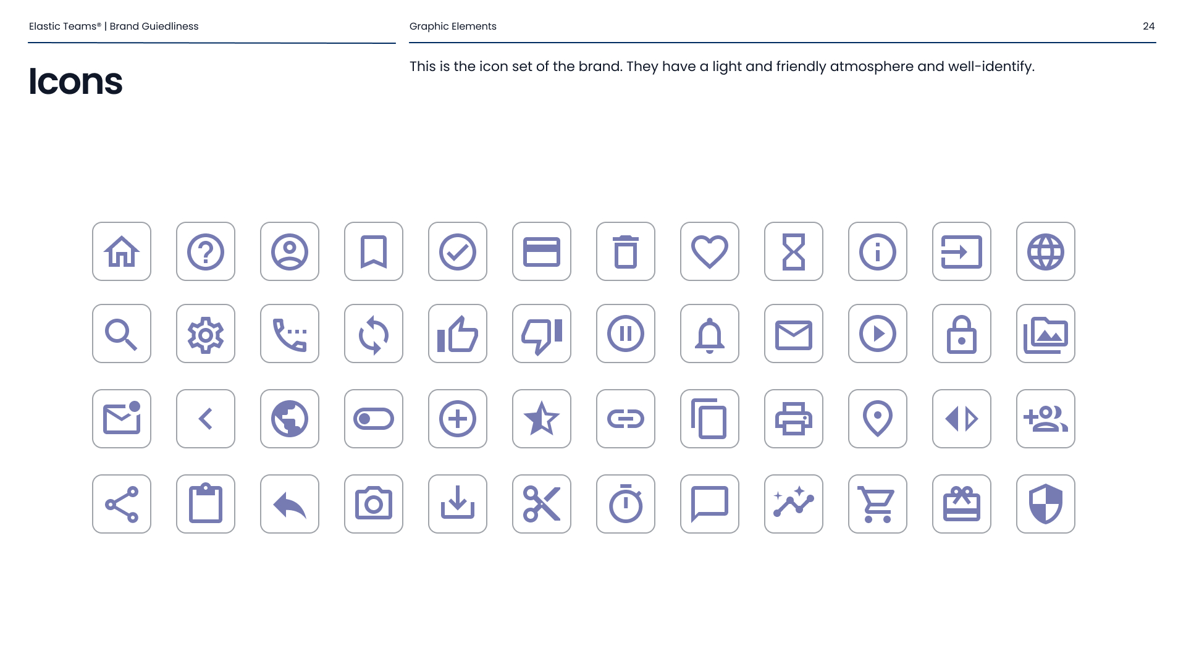Click the thumbs up icon
The height and width of the screenshot is (667, 1186).
click(458, 333)
